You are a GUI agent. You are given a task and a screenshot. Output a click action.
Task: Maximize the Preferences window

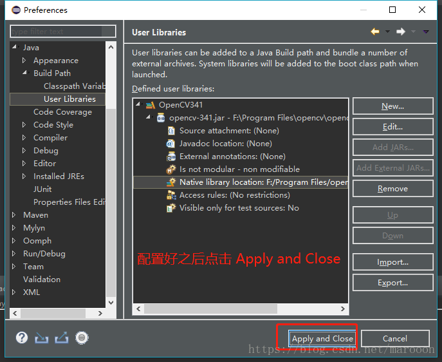(392, 10)
